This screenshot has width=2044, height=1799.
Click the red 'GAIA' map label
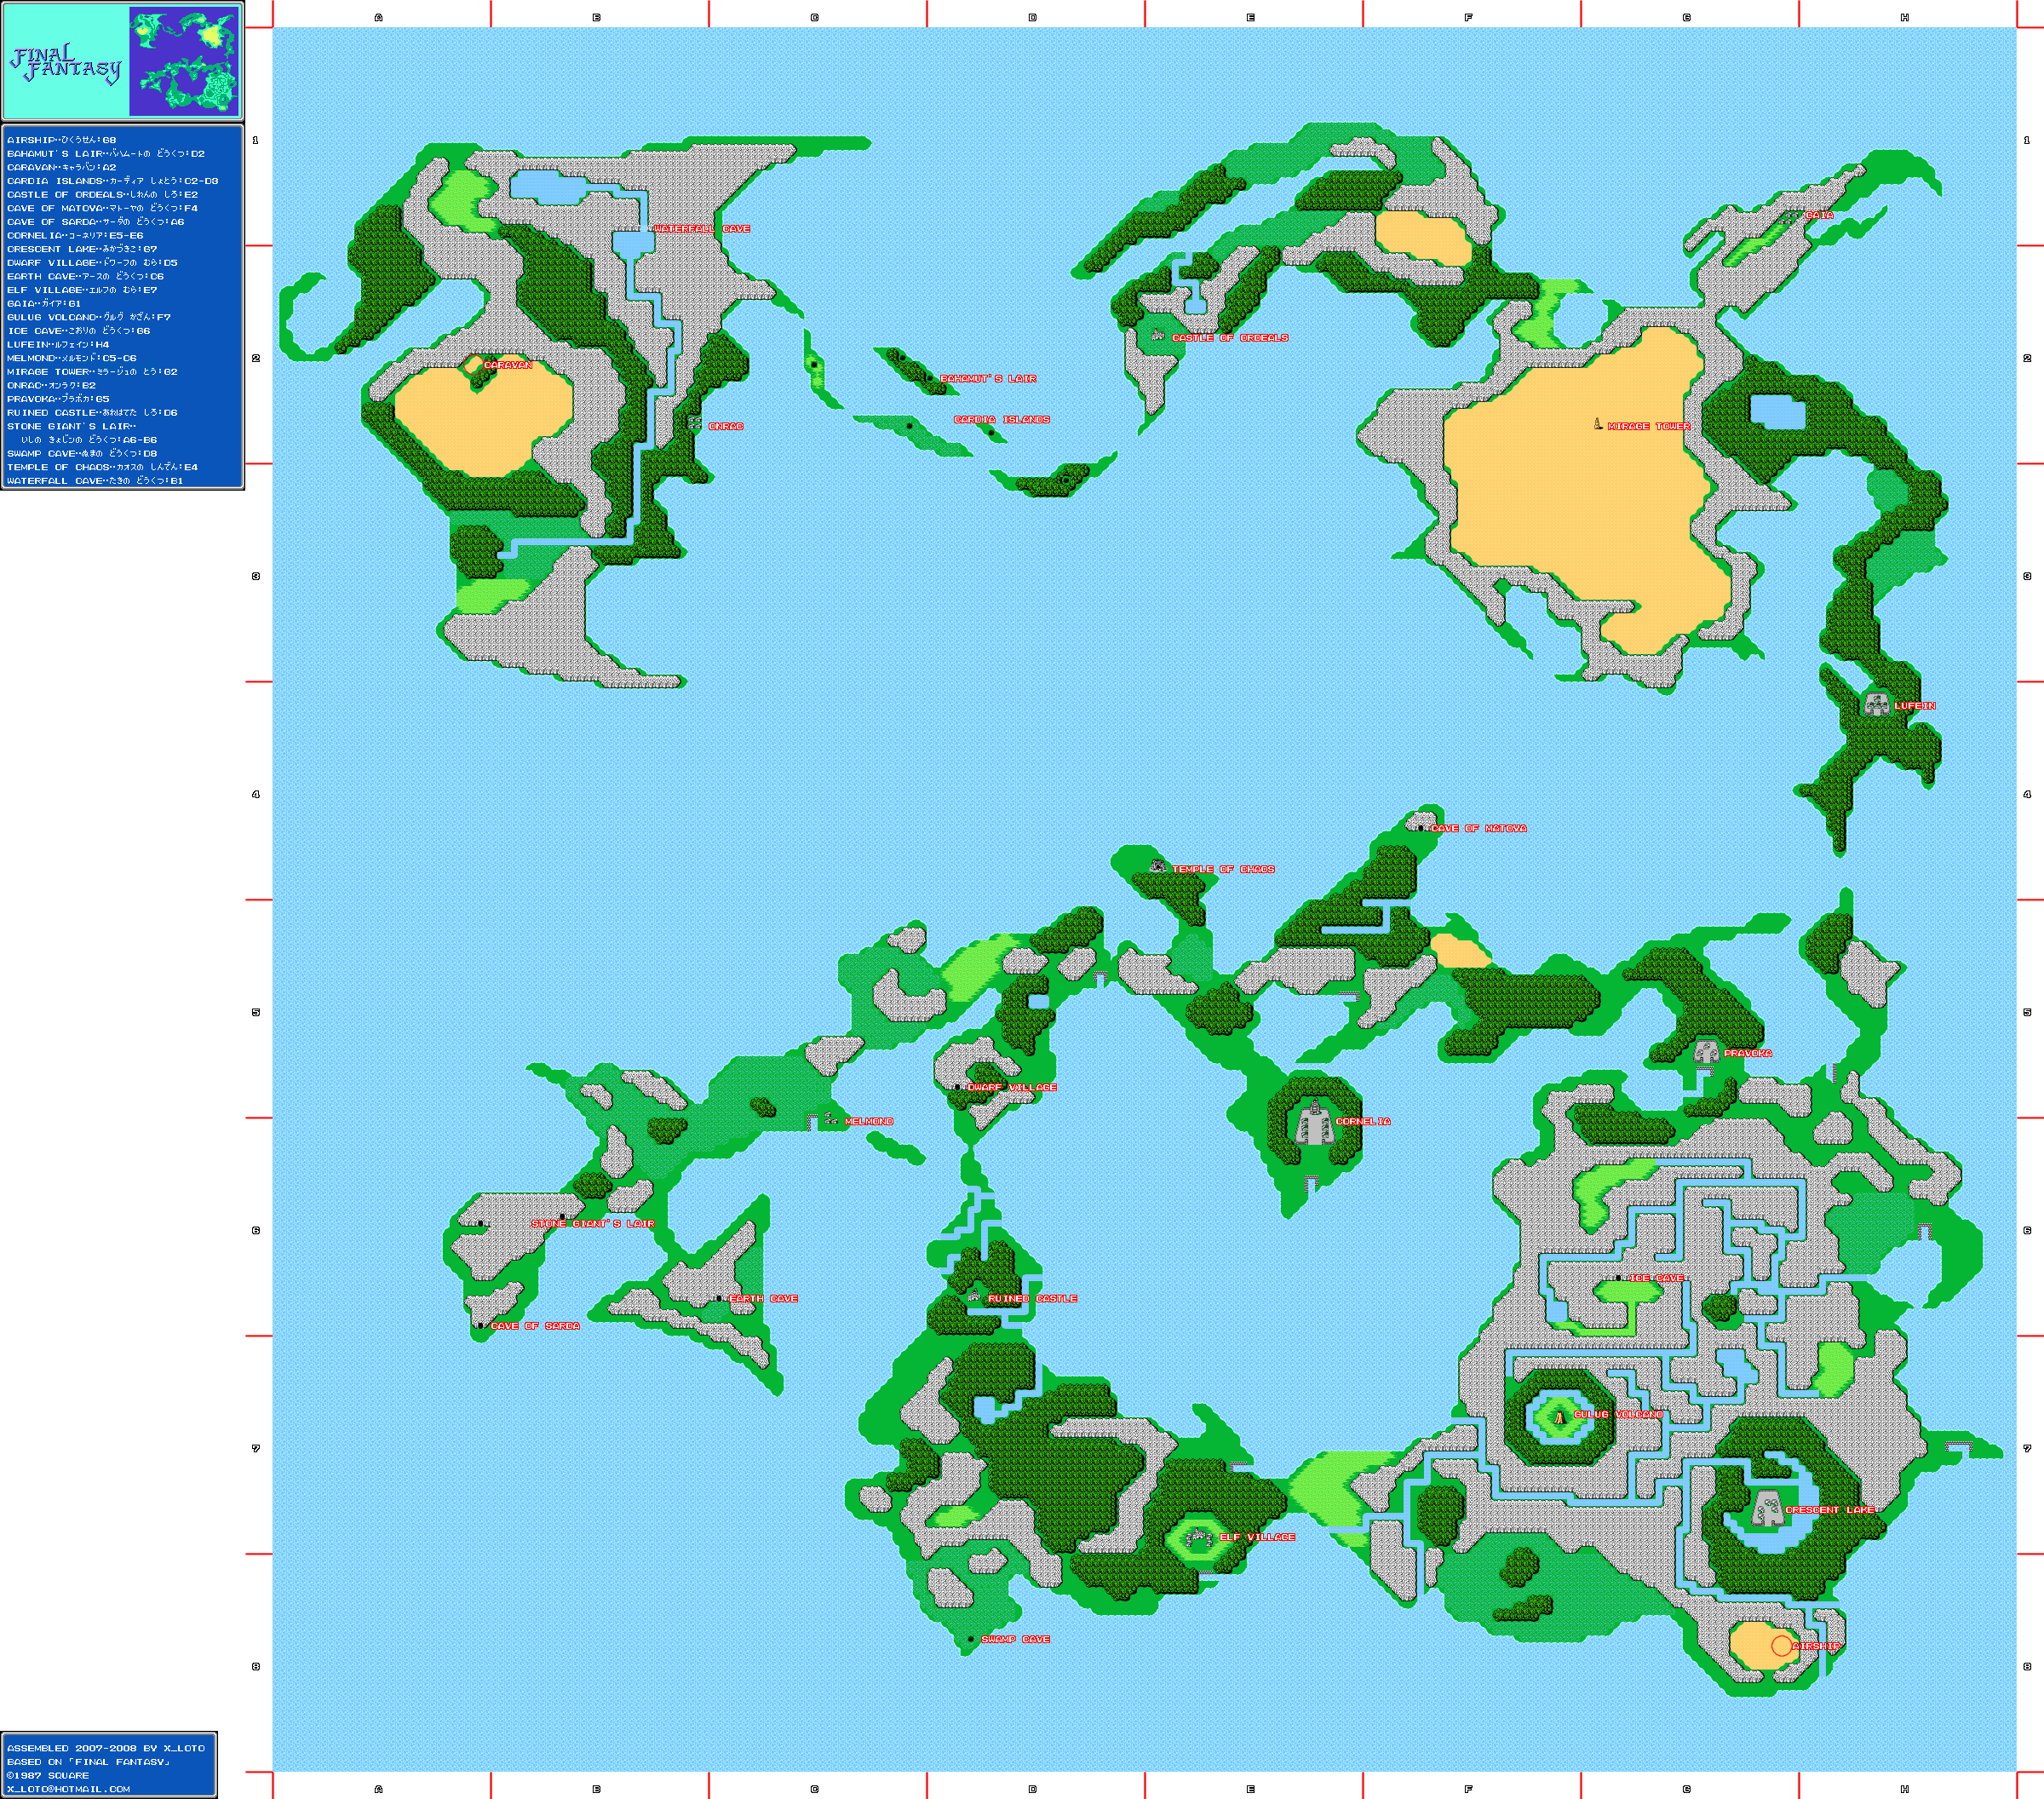[1819, 215]
